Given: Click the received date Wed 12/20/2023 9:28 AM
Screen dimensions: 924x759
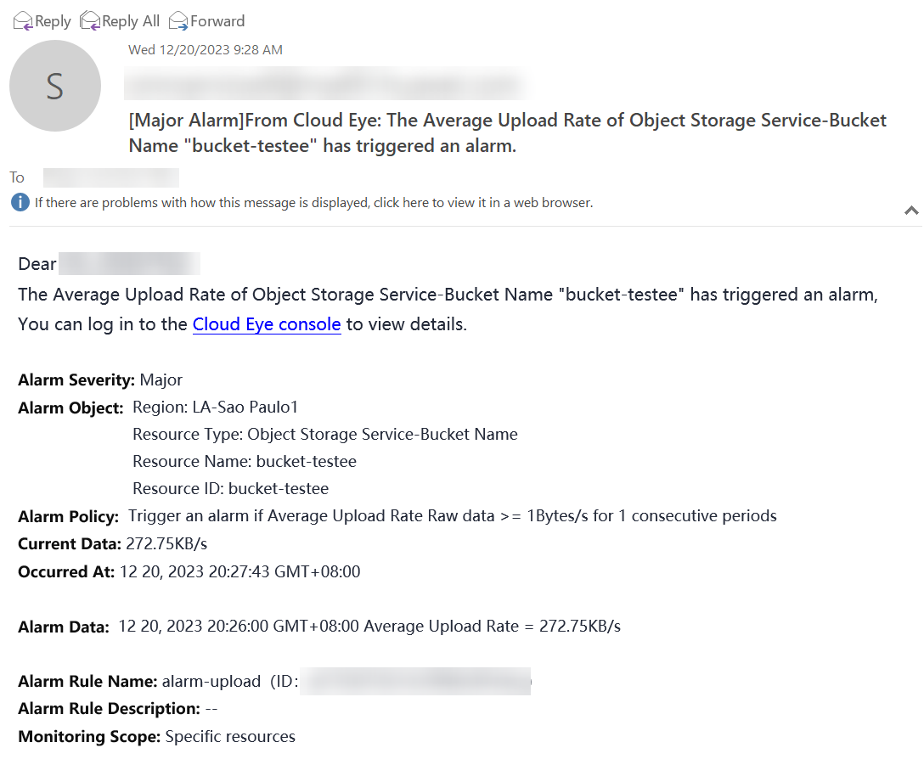Looking at the screenshot, I should coord(206,50).
